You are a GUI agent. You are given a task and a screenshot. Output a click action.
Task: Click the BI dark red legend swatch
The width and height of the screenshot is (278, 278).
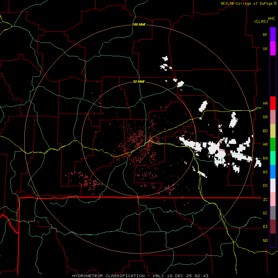(273, 227)
